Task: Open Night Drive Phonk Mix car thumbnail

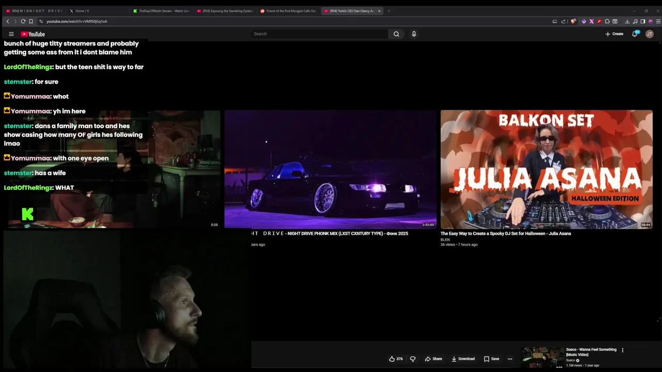Action: (x=330, y=169)
